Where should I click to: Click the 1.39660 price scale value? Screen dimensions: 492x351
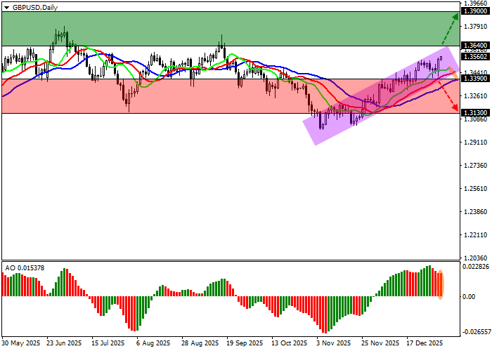click(x=476, y=4)
